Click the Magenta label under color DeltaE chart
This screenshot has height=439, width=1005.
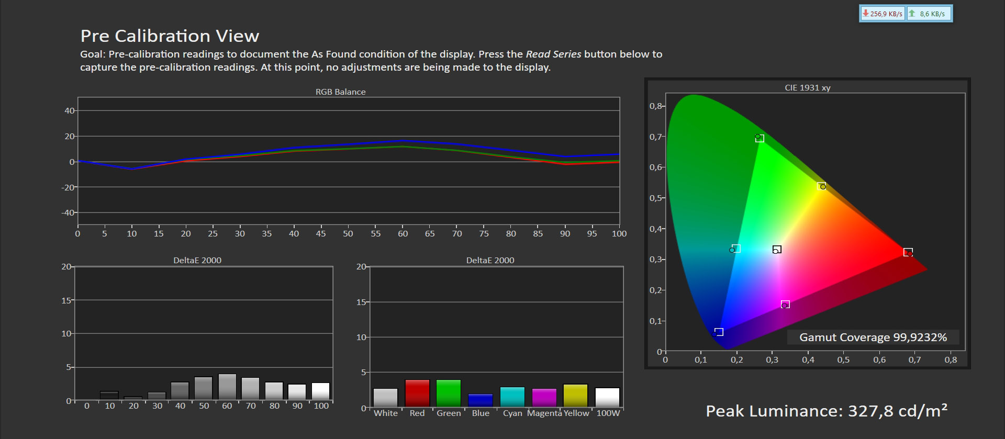tap(544, 413)
